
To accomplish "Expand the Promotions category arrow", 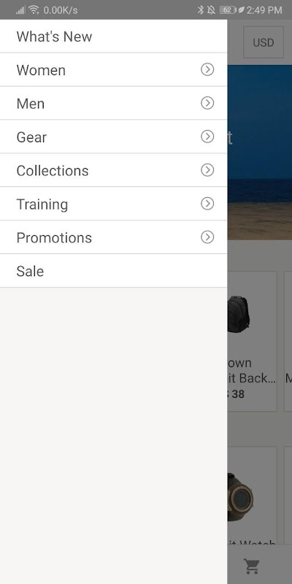I will [x=207, y=237].
